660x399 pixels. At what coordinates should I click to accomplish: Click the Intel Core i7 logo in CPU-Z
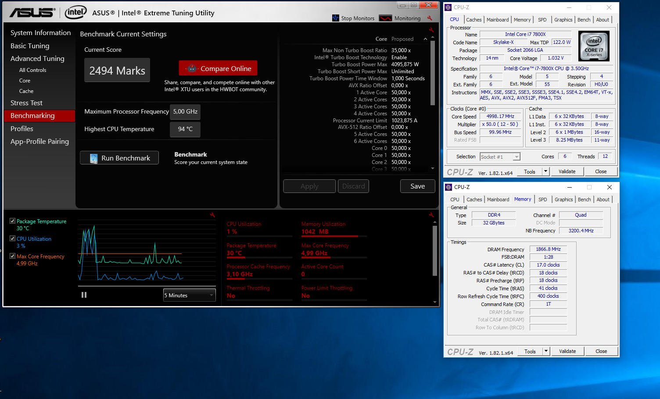click(x=594, y=46)
